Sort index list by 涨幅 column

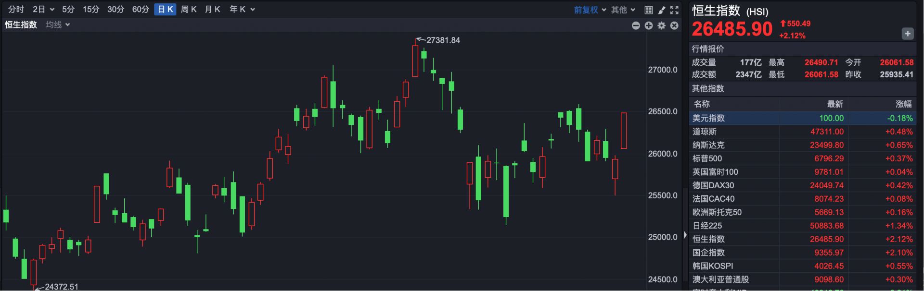tap(903, 104)
